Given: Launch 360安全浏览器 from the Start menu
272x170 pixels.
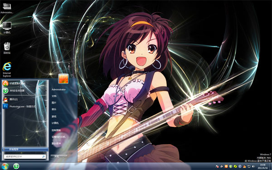Looking at the screenshot, I should [25, 91].
